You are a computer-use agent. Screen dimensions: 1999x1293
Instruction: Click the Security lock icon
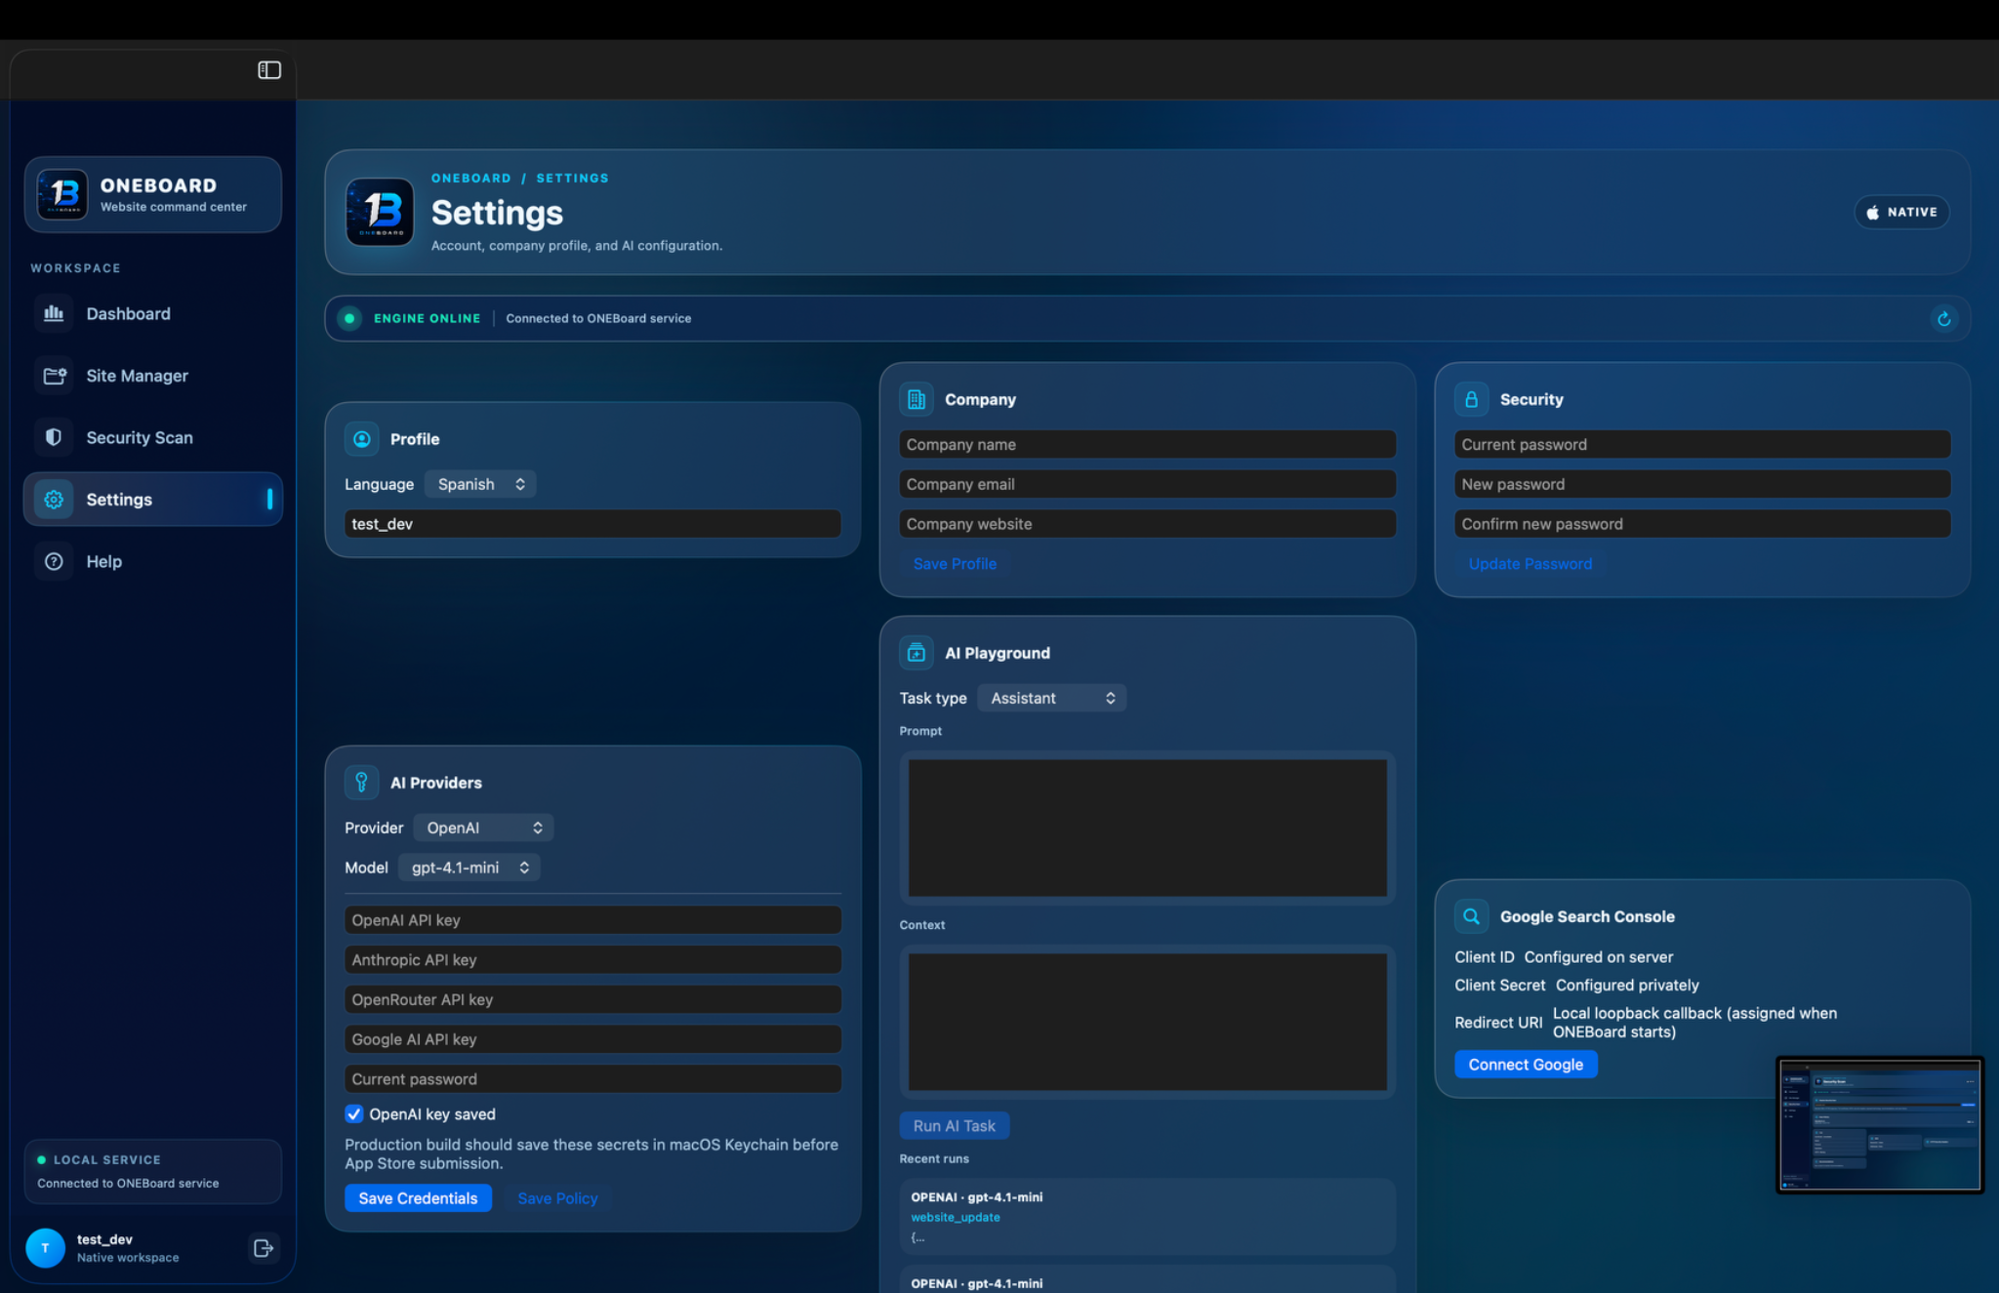tap(1471, 399)
